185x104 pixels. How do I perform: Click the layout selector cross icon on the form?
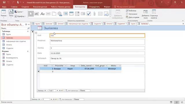36,33
